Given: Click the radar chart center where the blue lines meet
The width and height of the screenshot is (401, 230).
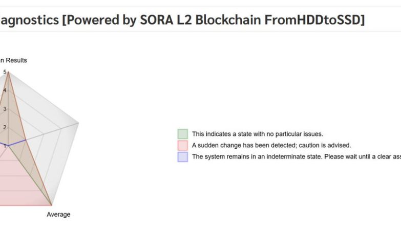Looking at the screenshot, I should [x=8, y=146].
